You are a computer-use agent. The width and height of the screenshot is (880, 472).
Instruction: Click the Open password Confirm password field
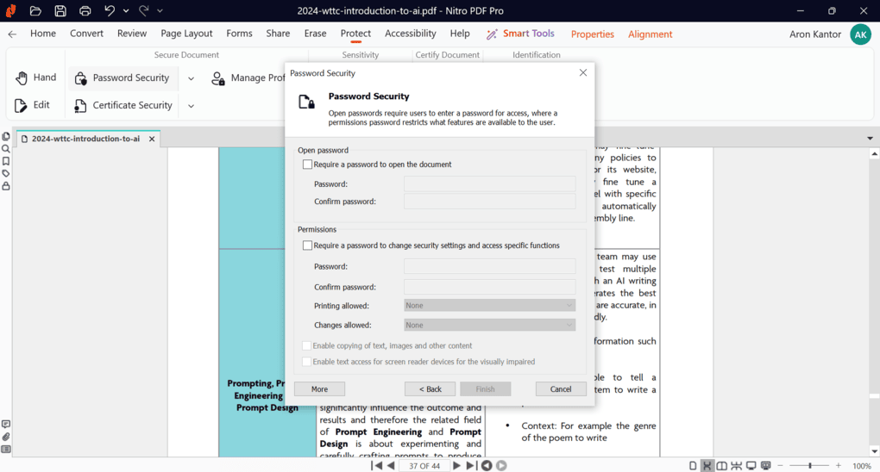(x=489, y=202)
